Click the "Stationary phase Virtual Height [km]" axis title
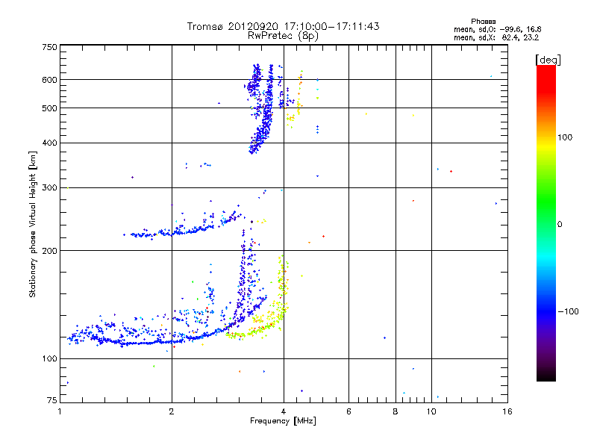Viewport: 597px width, 448px height. click(32, 224)
